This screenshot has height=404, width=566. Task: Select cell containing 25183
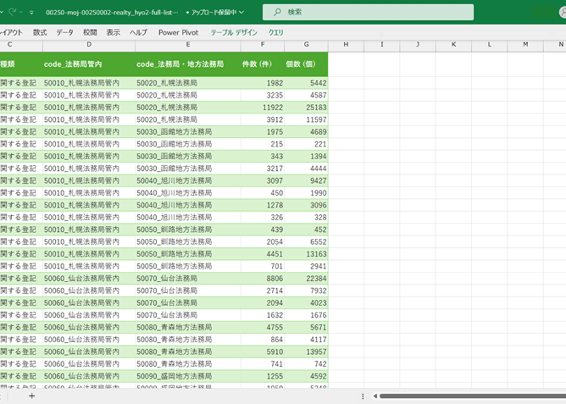click(x=306, y=108)
